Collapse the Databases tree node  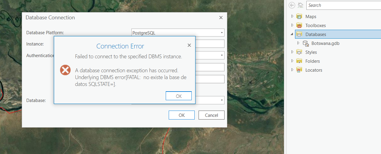coord(292,34)
